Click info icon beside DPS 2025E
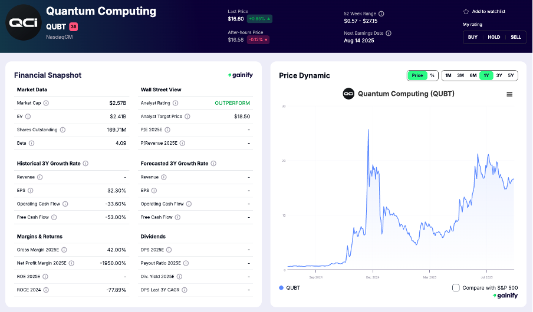Screen dimensions: 533x312 [169, 250]
